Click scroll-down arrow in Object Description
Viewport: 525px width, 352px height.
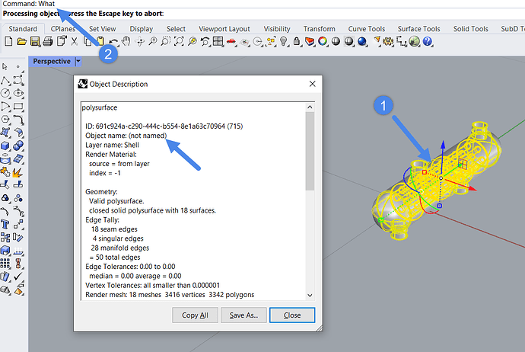point(310,295)
